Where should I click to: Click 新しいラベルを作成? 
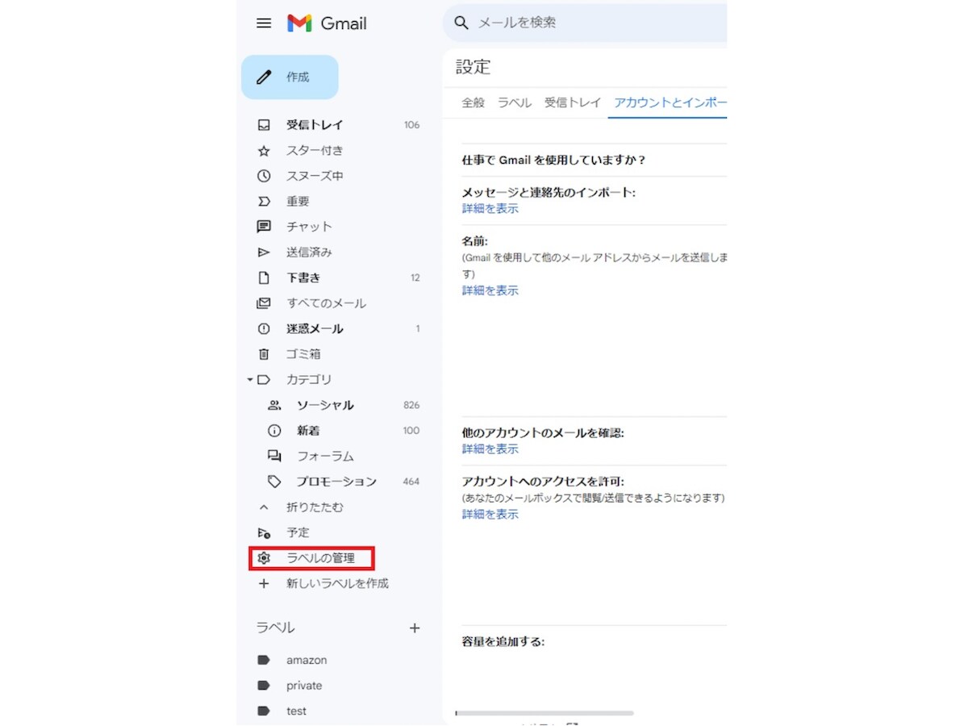click(337, 583)
